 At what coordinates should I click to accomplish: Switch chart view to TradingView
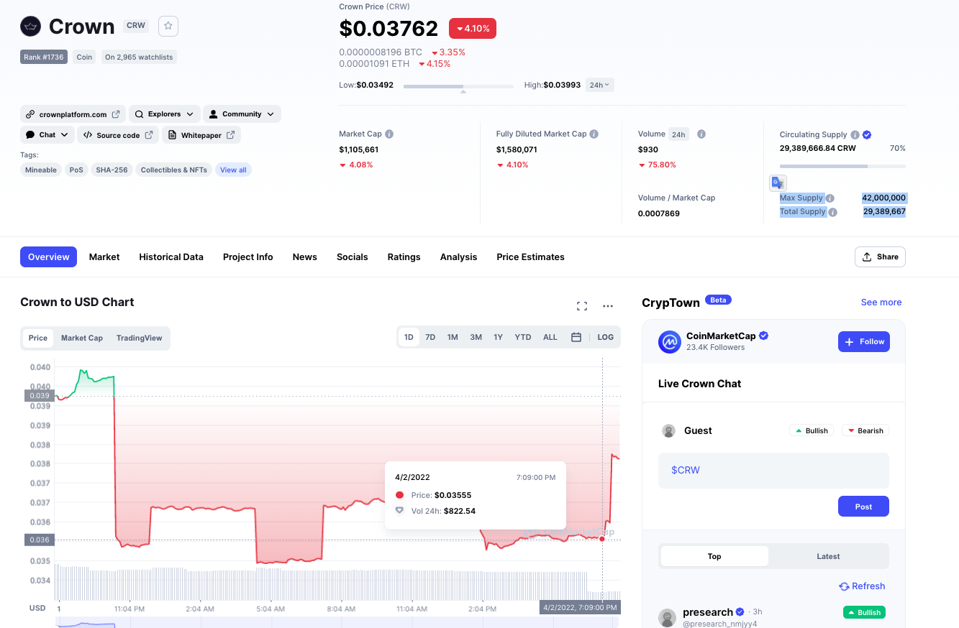click(x=140, y=338)
